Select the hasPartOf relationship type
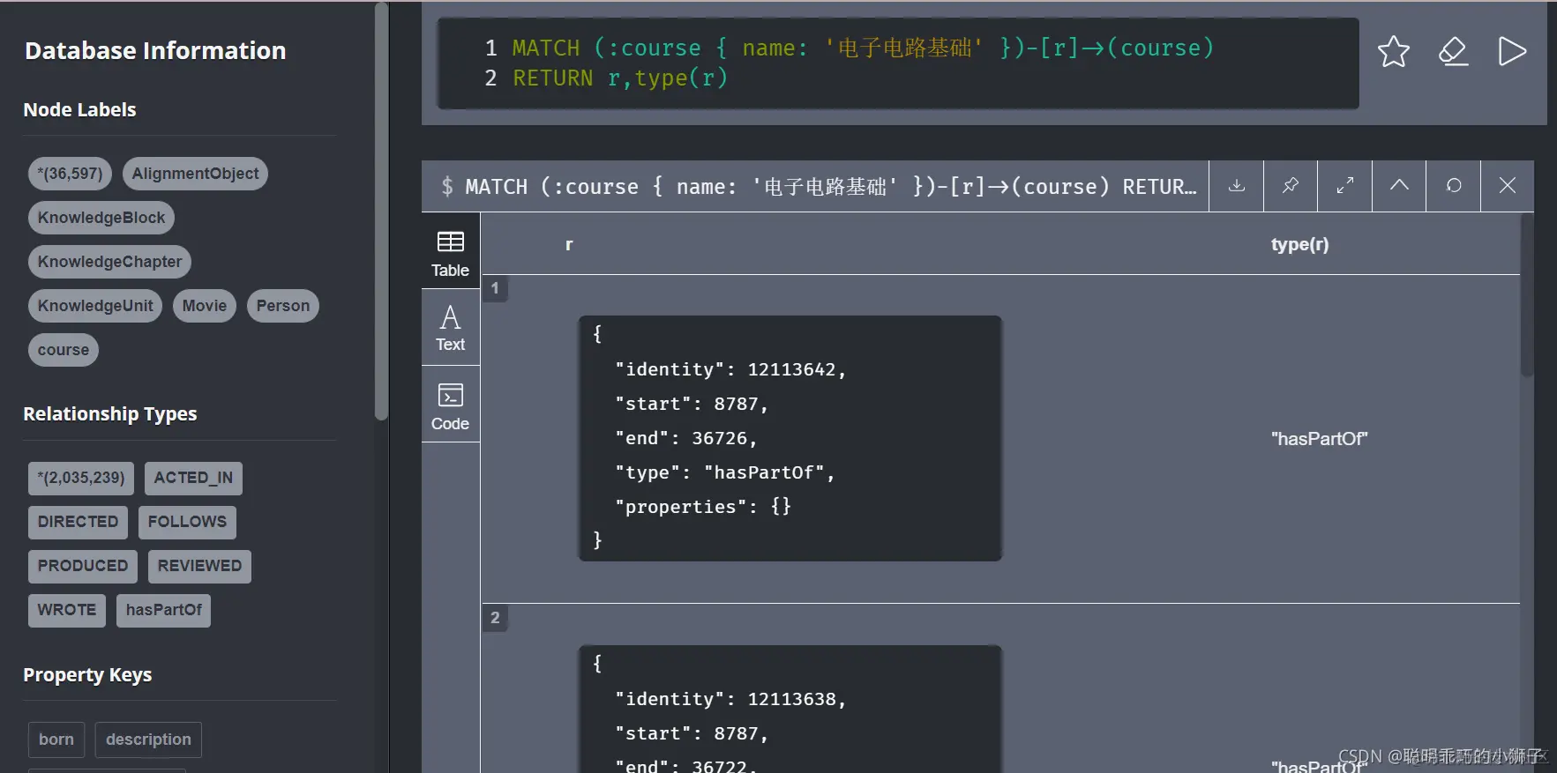Image resolution: width=1557 pixels, height=773 pixels. point(163,610)
